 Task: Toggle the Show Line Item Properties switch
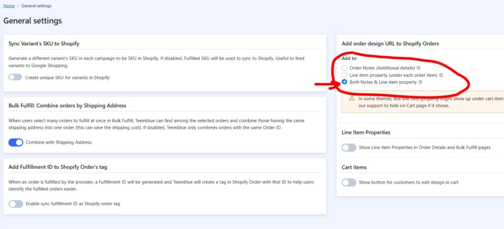[349, 147]
